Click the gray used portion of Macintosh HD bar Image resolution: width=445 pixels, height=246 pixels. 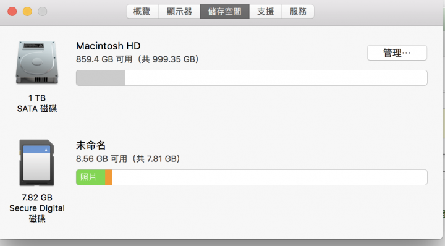click(x=101, y=78)
